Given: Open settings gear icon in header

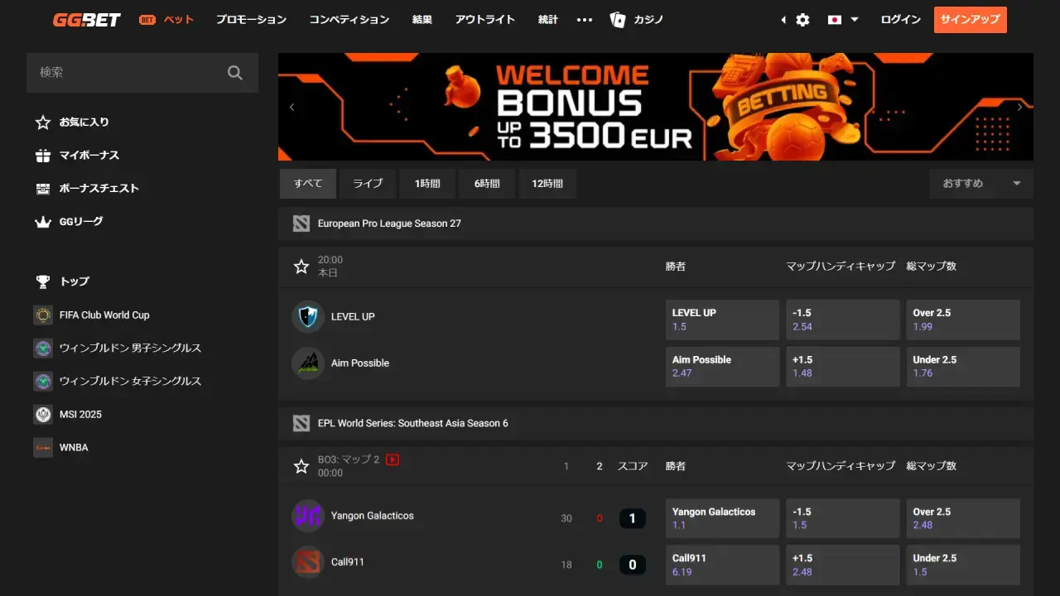Looking at the screenshot, I should click(x=802, y=20).
